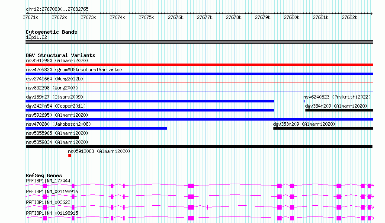Viewport: 385px width, 223px height.
Task: Click the small extra exon in NM_003622
Action: point(208,207)
